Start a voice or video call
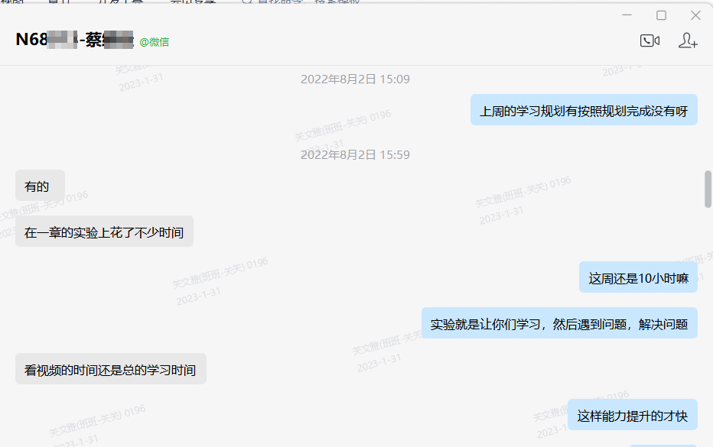Screen dimensions: 713x447 pyautogui.click(x=650, y=41)
